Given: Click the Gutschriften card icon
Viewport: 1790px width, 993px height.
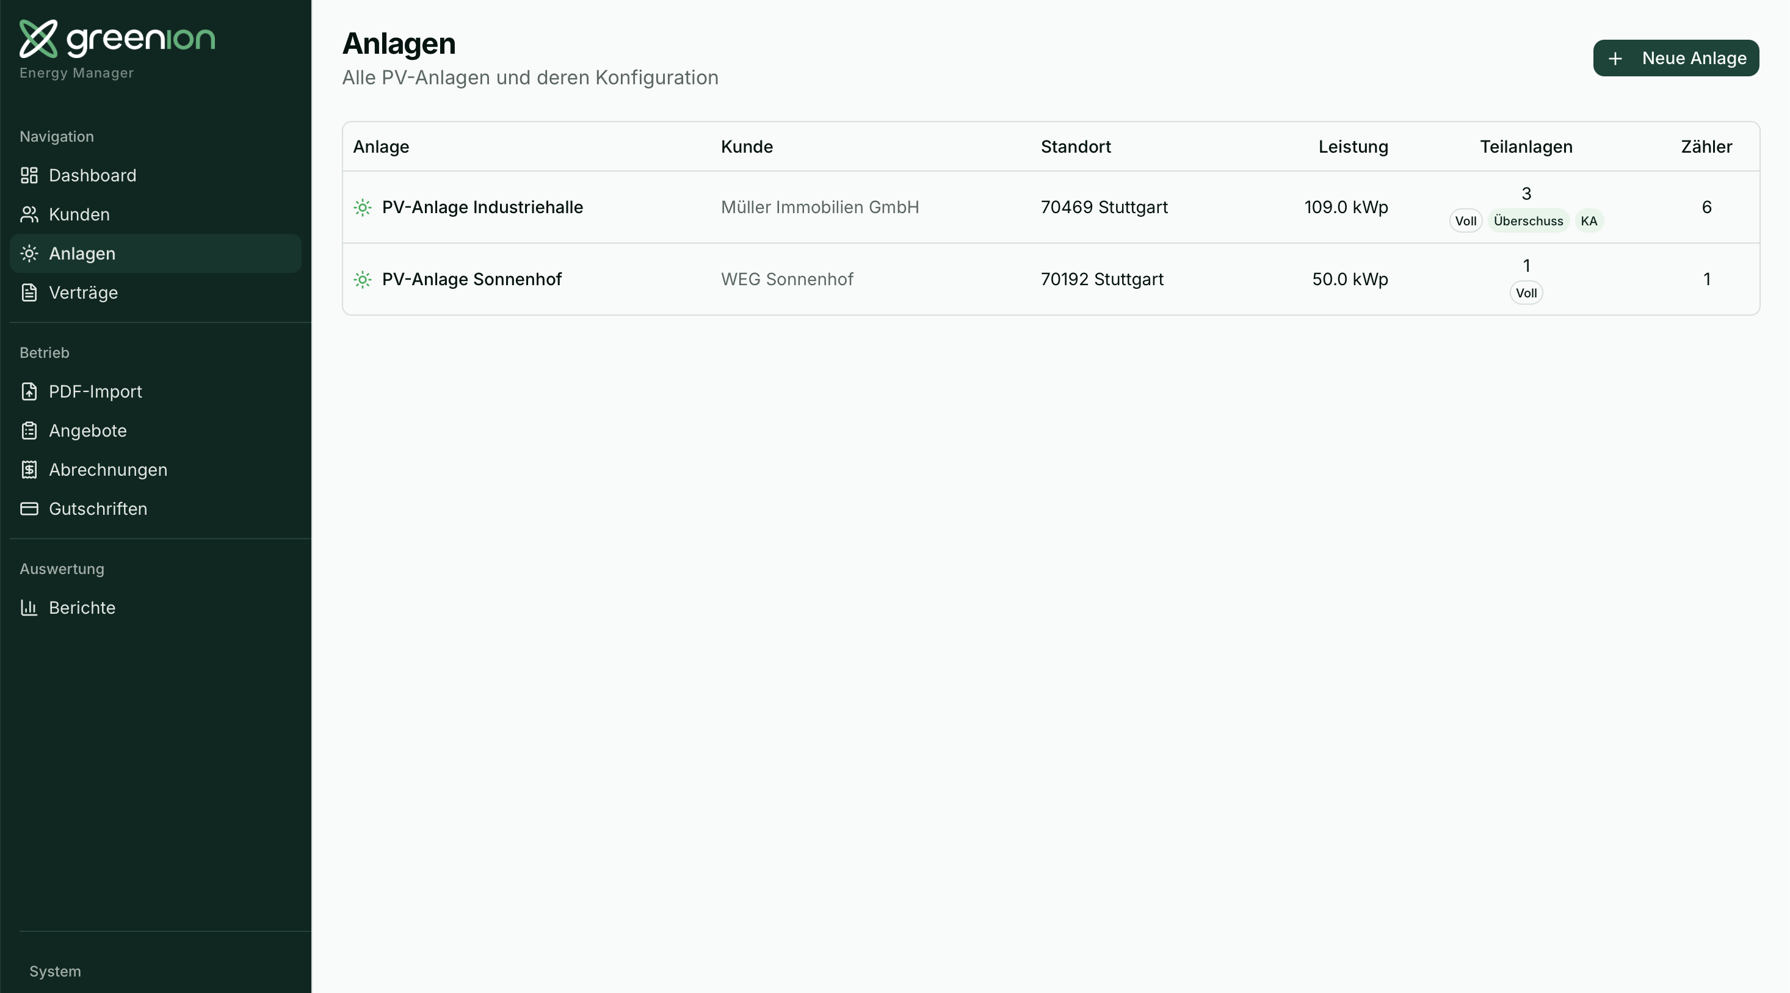Looking at the screenshot, I should 29,509.
